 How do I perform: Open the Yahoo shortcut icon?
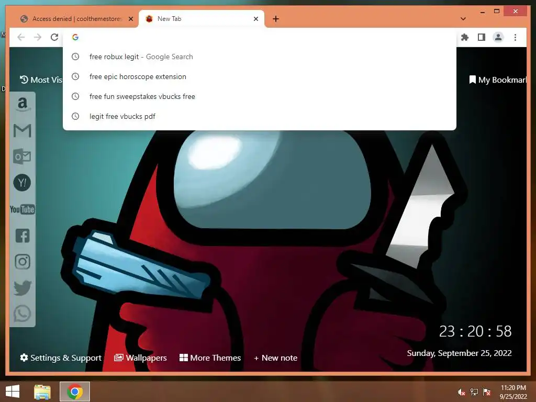[x=22, y=183]
